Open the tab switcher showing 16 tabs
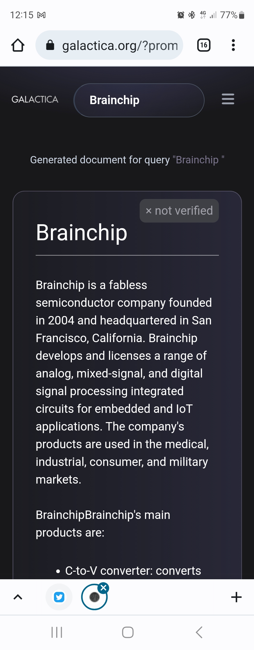 204,45
